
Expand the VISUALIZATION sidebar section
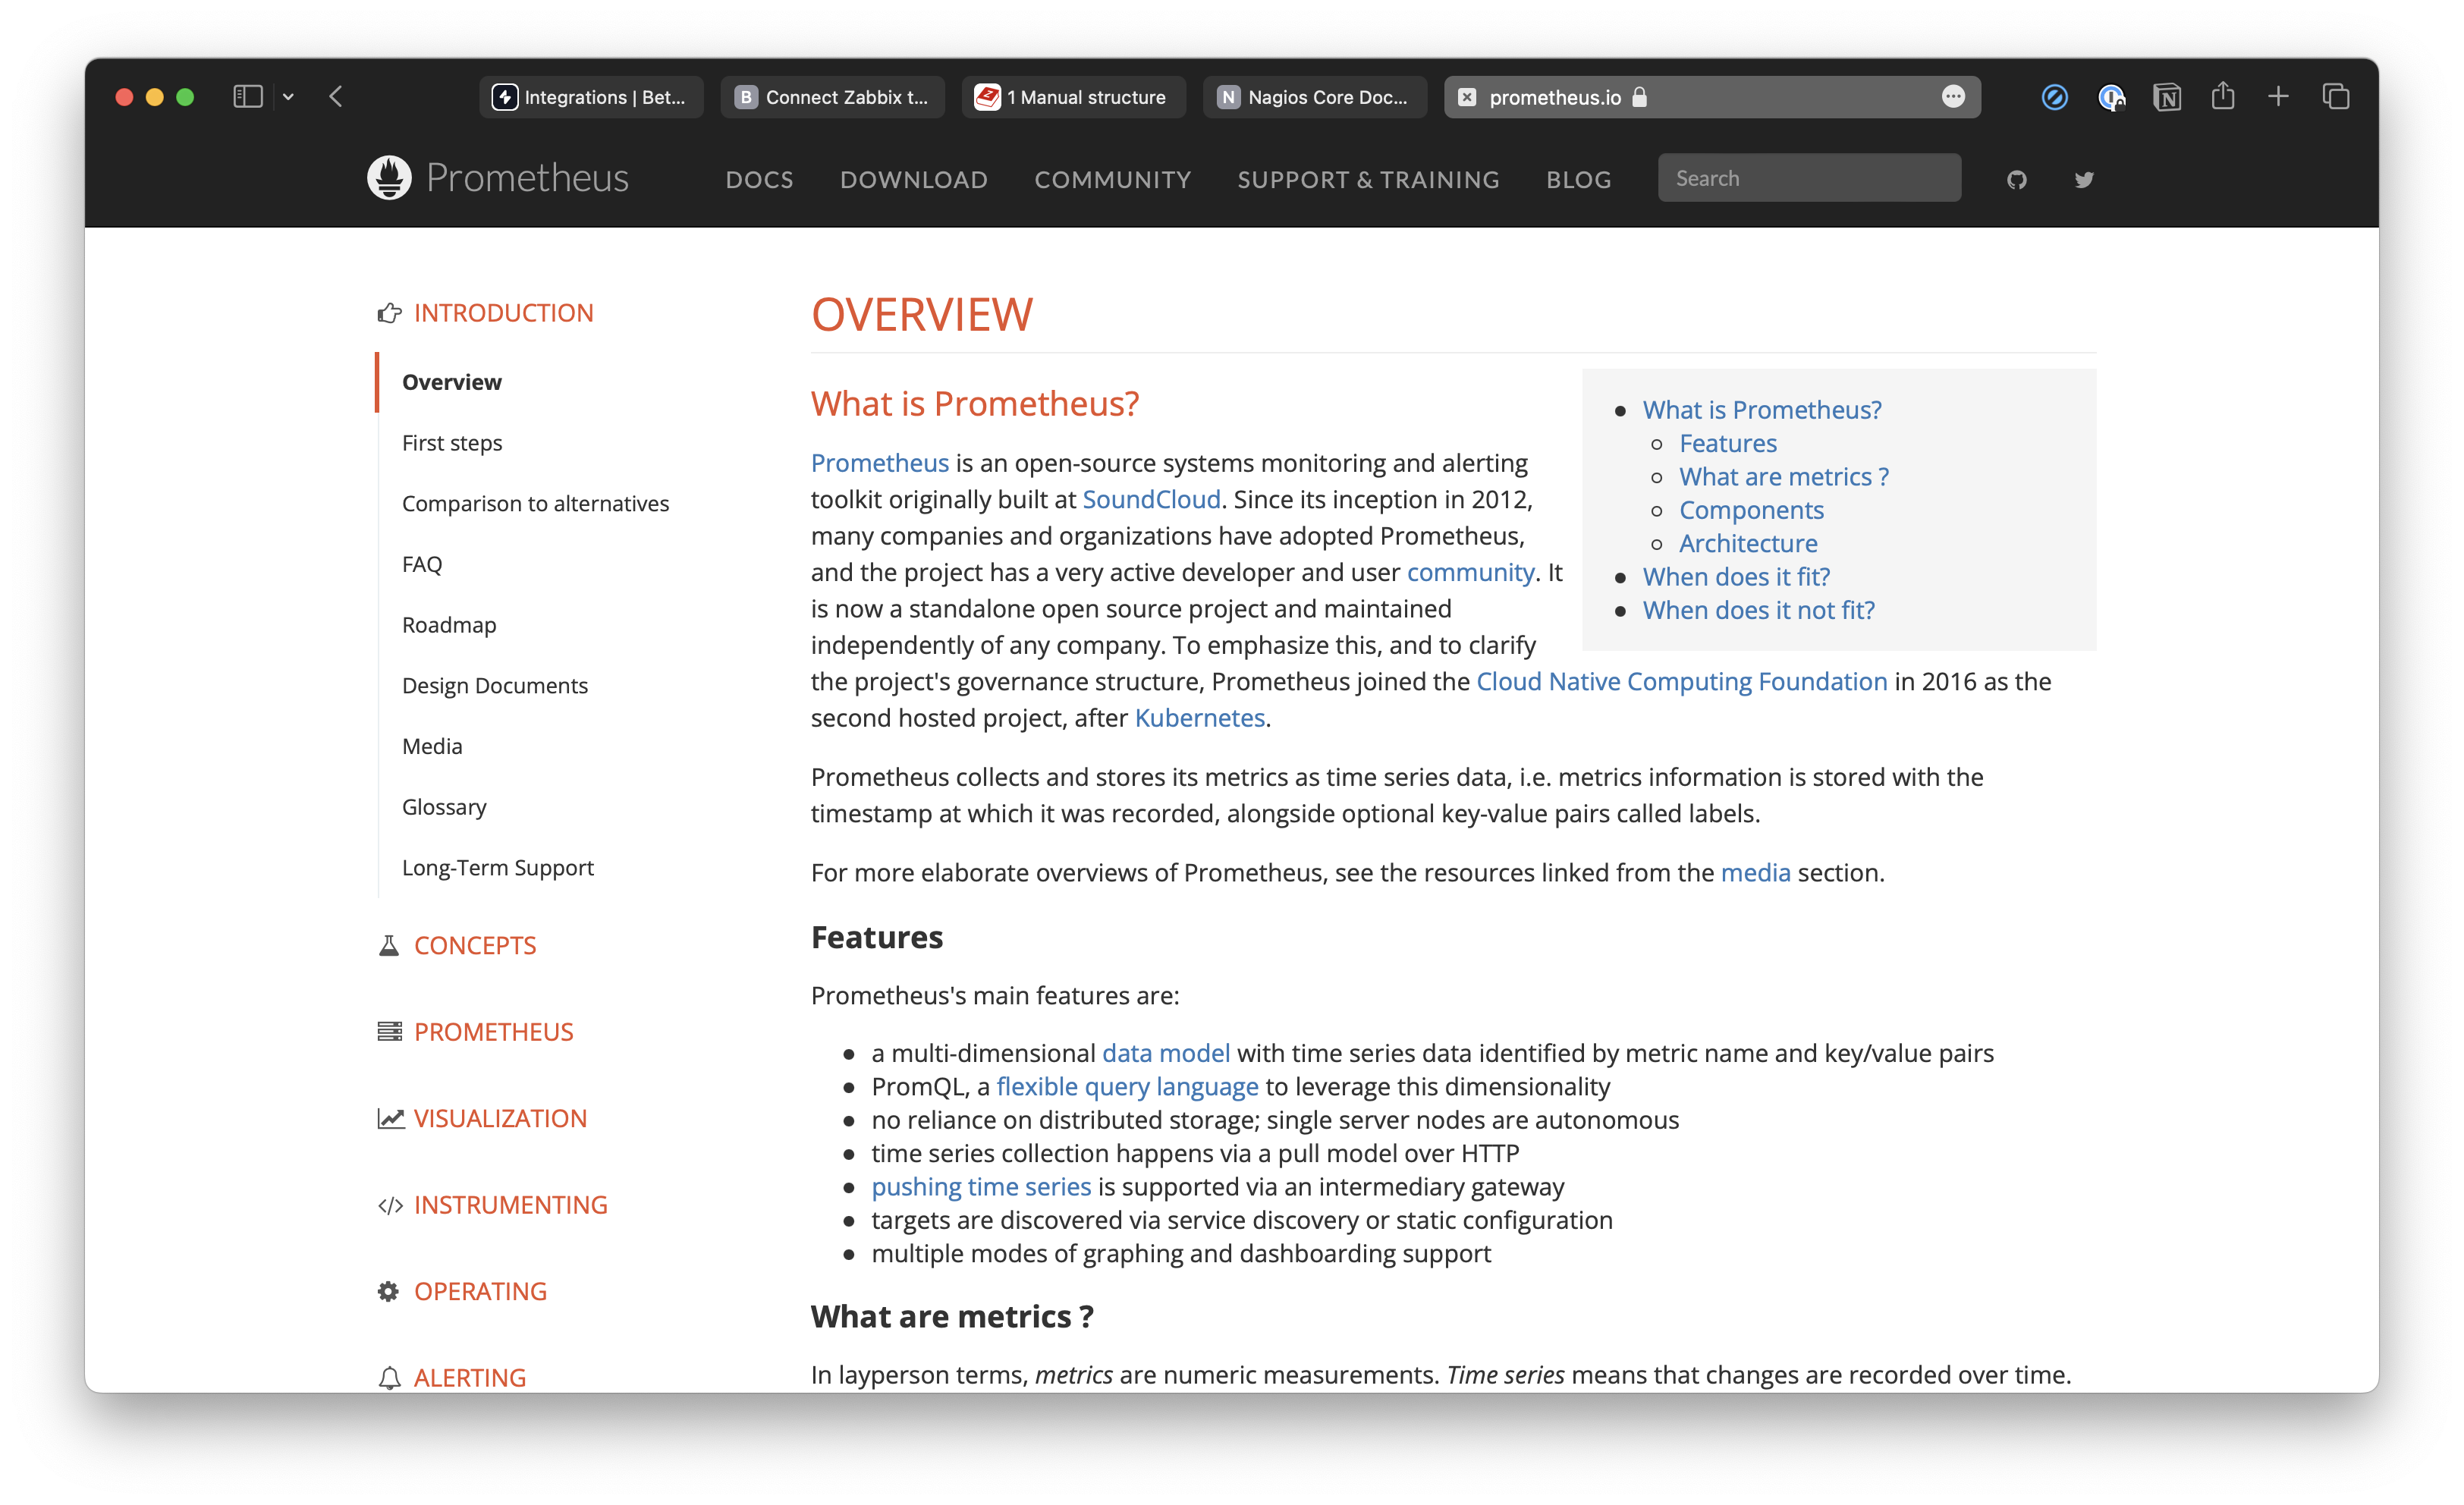coord(500,1118)
